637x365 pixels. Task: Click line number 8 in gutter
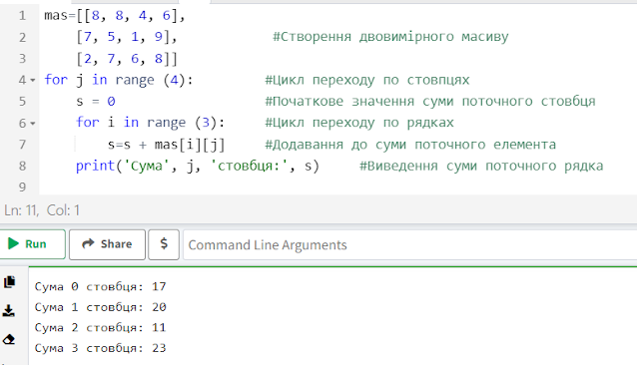coord(22,166)
